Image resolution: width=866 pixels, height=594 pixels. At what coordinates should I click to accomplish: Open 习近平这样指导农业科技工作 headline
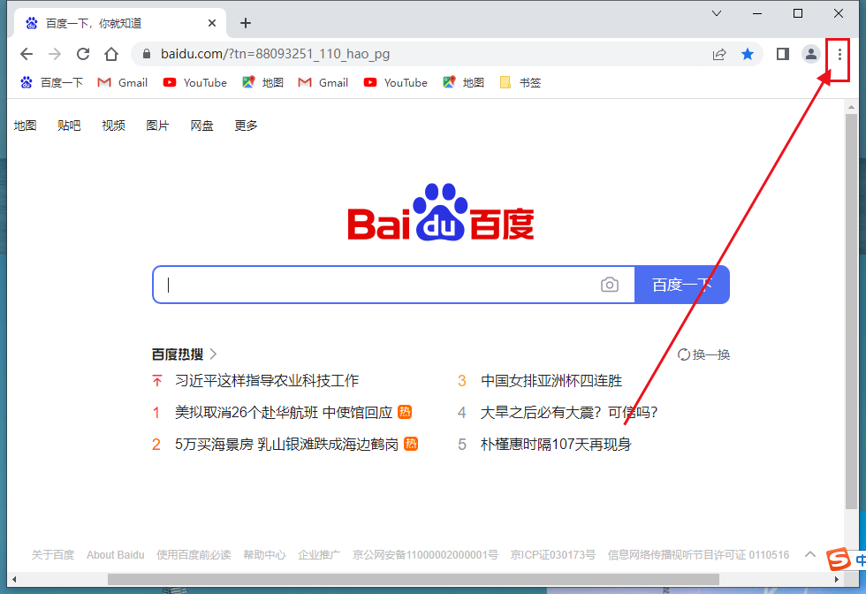267,381
